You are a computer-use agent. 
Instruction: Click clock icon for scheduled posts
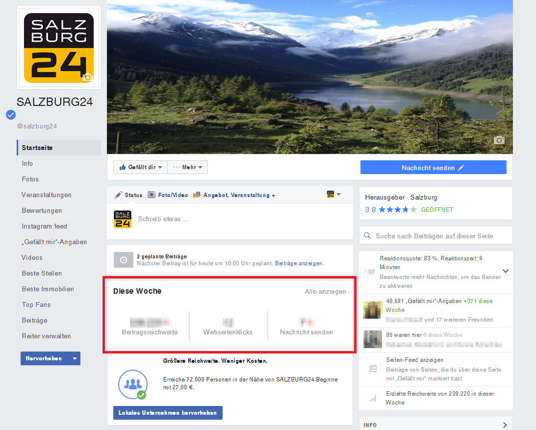pos(124,260)
